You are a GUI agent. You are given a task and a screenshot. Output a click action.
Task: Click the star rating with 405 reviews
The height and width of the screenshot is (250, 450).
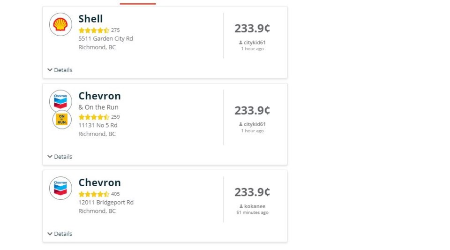click(94, 194)
